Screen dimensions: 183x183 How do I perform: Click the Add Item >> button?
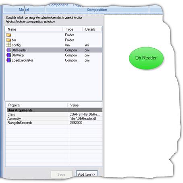click(x=87, y=175)
